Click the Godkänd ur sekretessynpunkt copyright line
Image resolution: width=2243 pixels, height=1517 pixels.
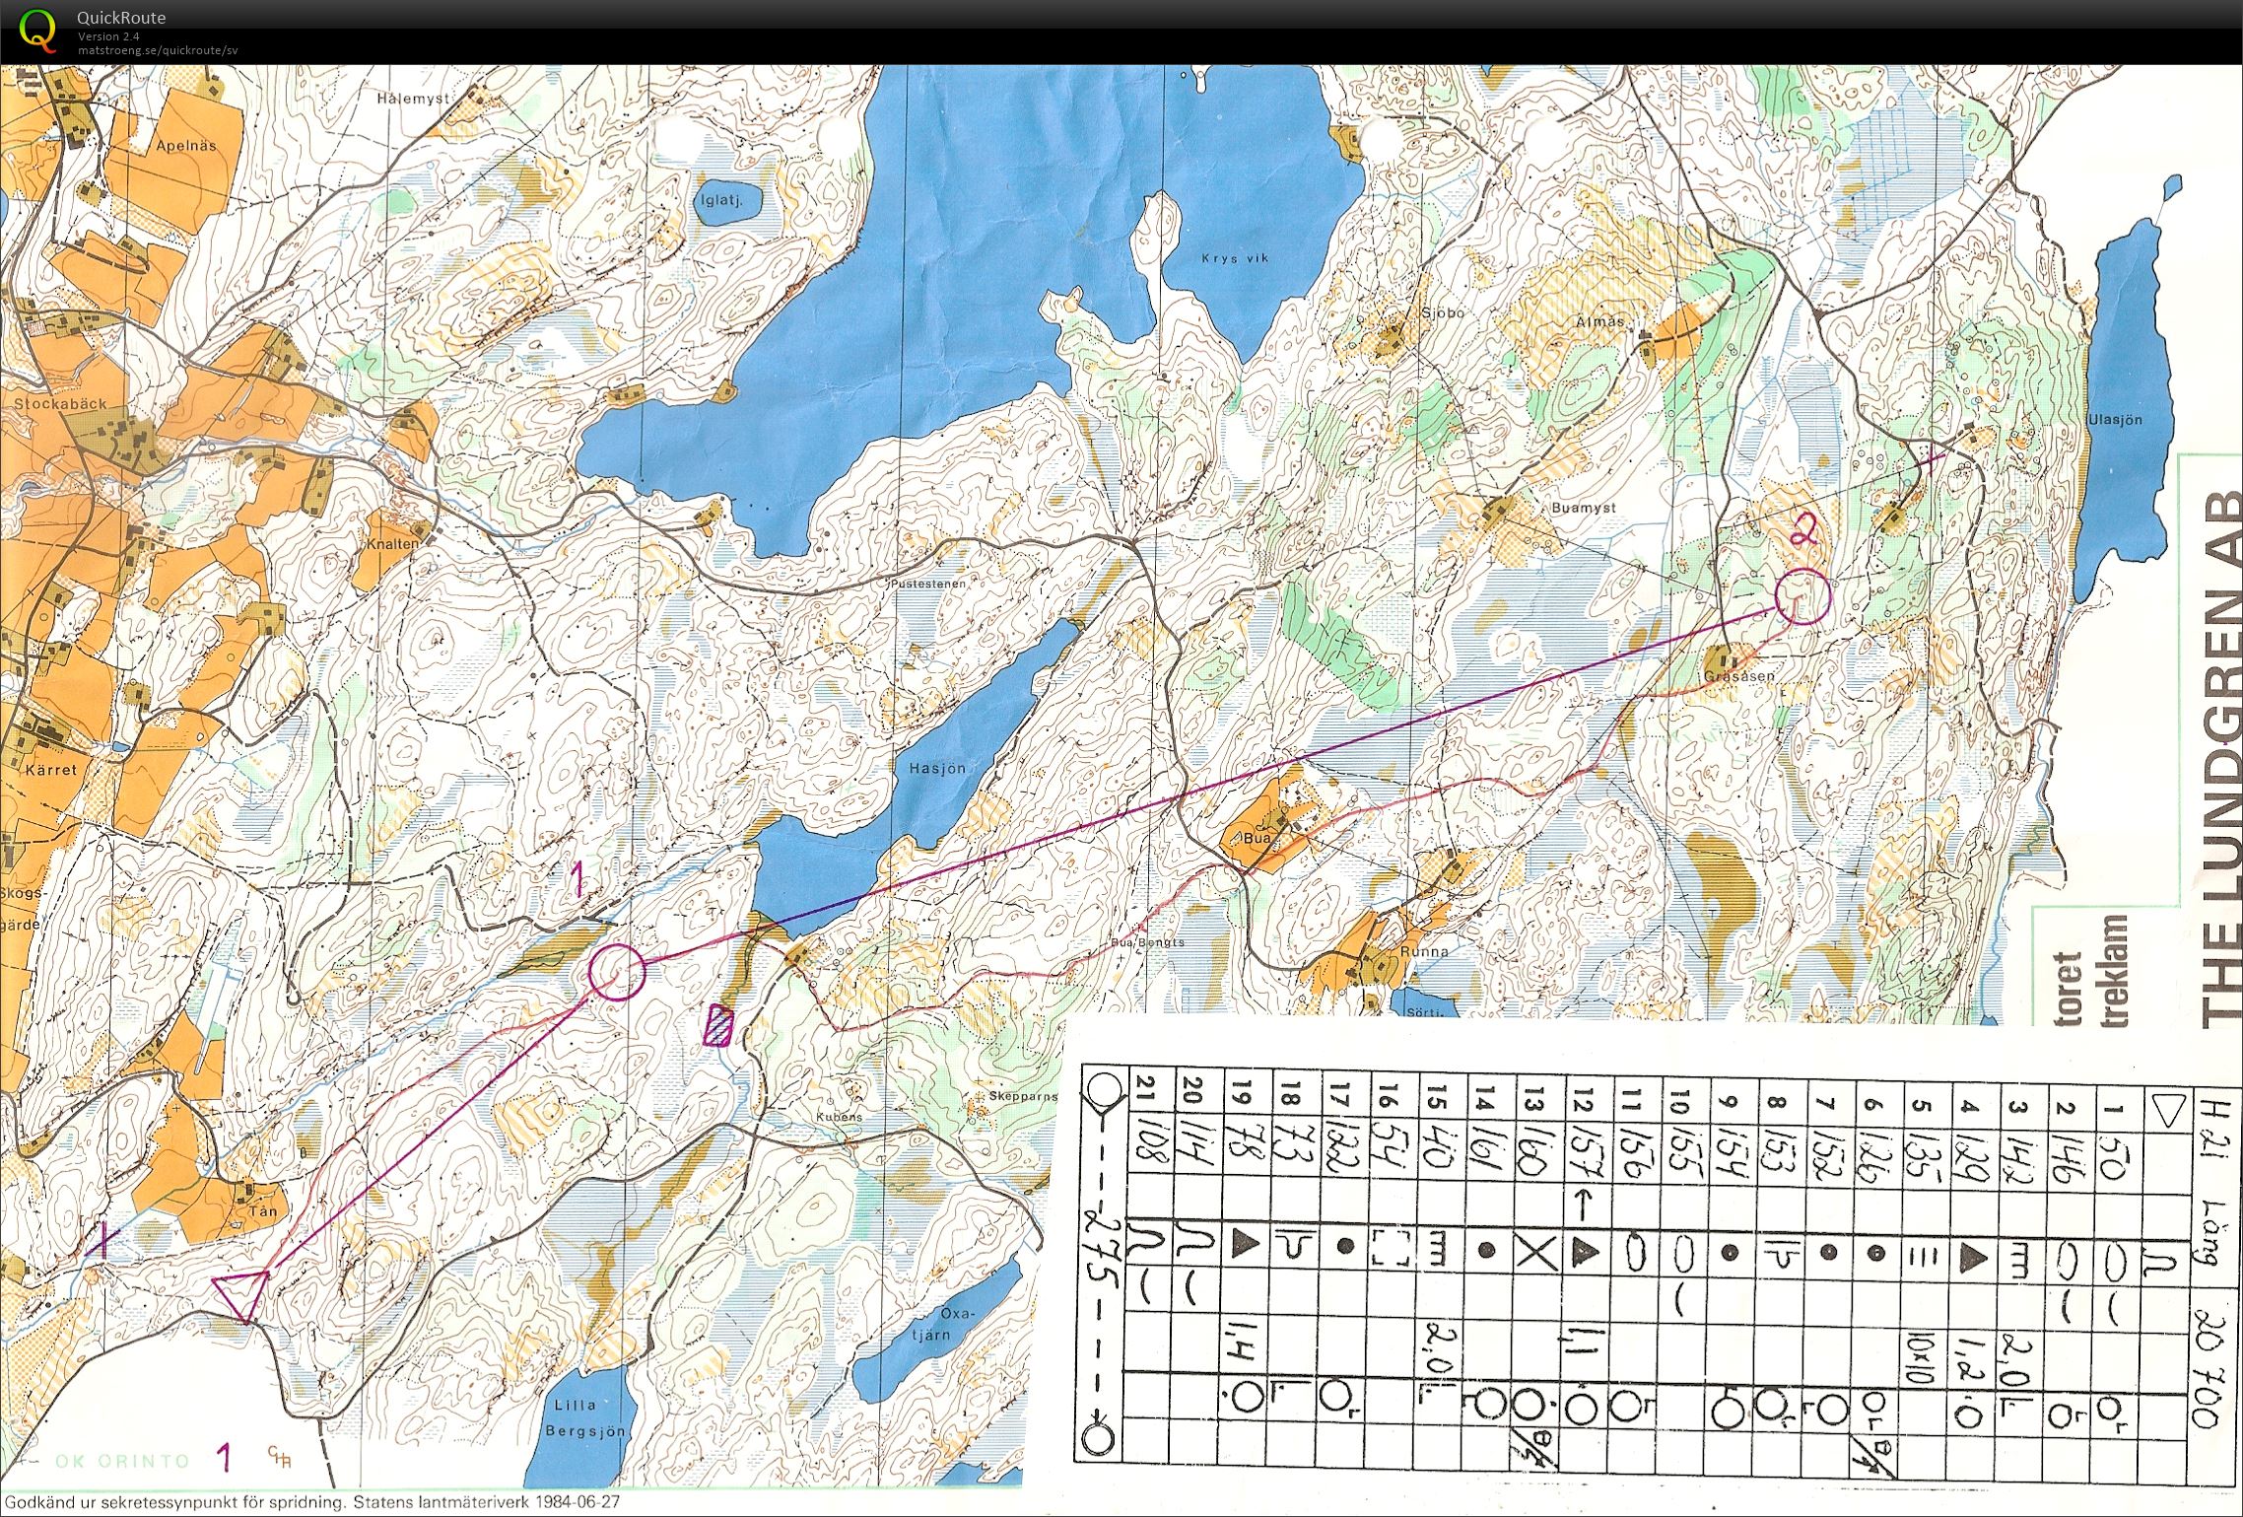[x=312, y=1503]
